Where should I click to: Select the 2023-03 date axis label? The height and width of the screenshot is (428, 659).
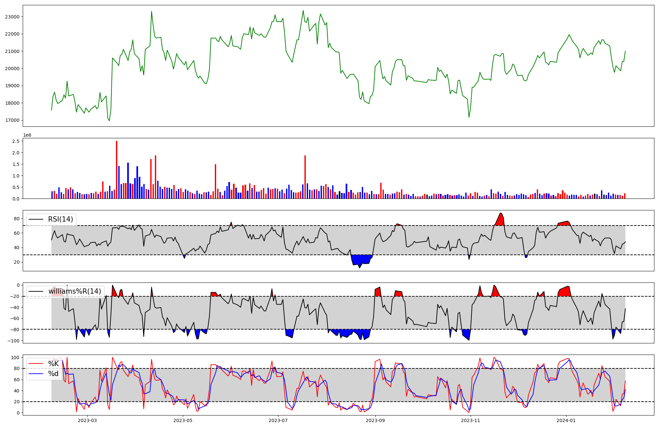coord(87,420)
